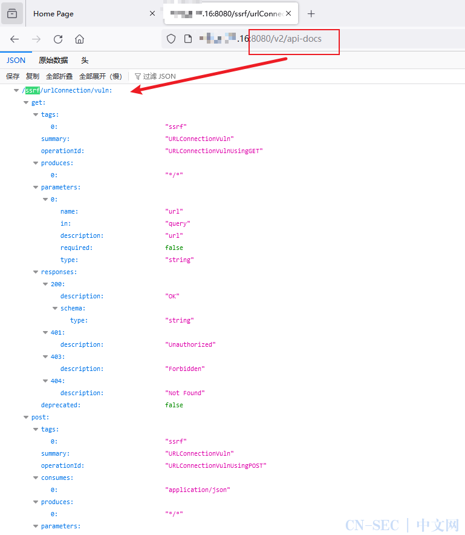The width and height of the screenshot is (465, 535).
Task: Click the in: key in parameters
Action: click(65, 223)
